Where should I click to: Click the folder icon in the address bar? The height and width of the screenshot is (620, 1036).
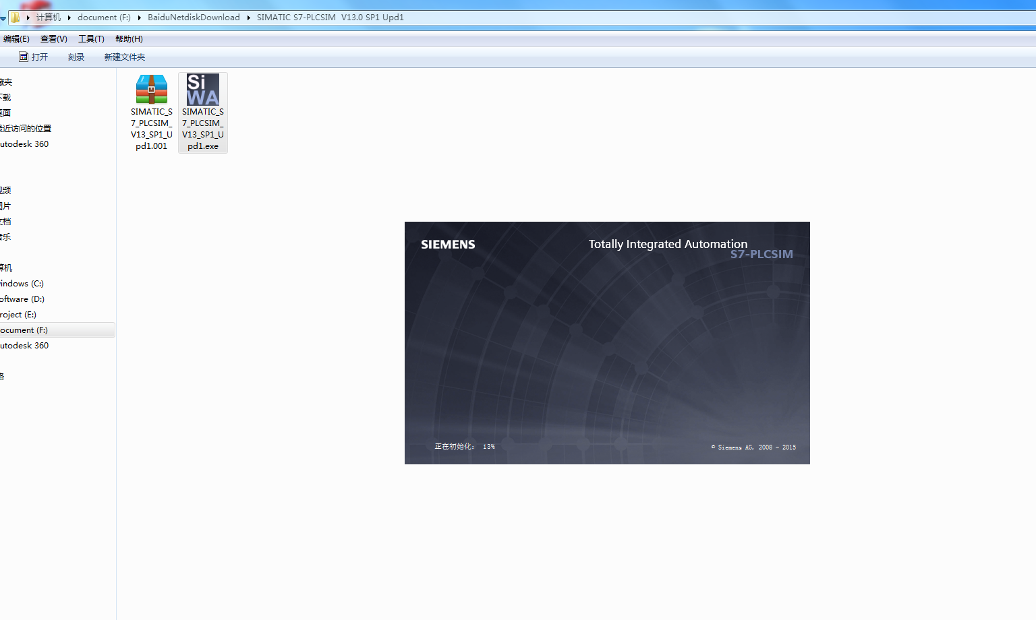pos(15,18)
